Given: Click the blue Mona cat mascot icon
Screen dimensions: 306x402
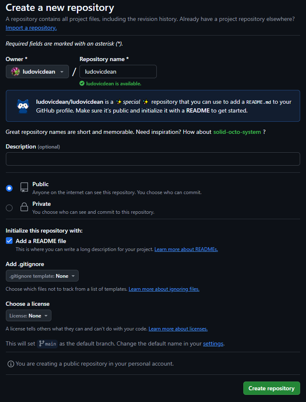Looking at the screenshot, I should (x=23, y=106).
